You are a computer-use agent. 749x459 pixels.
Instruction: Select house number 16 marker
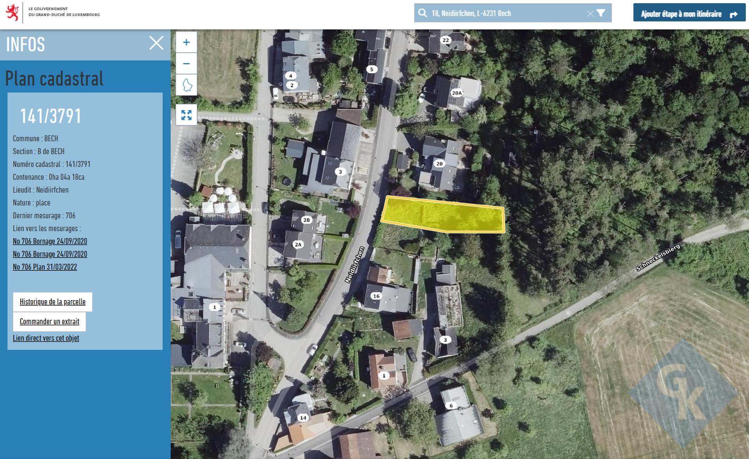(376, 296)
